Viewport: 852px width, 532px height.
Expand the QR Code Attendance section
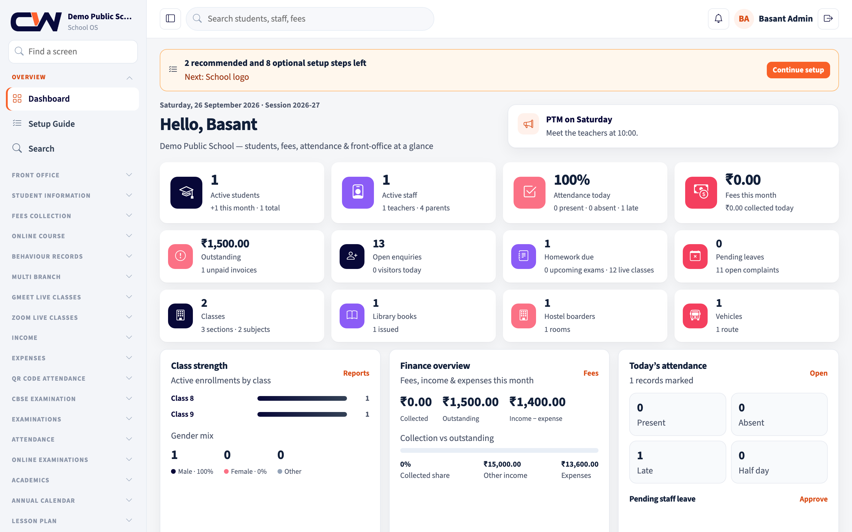point(73,378)
